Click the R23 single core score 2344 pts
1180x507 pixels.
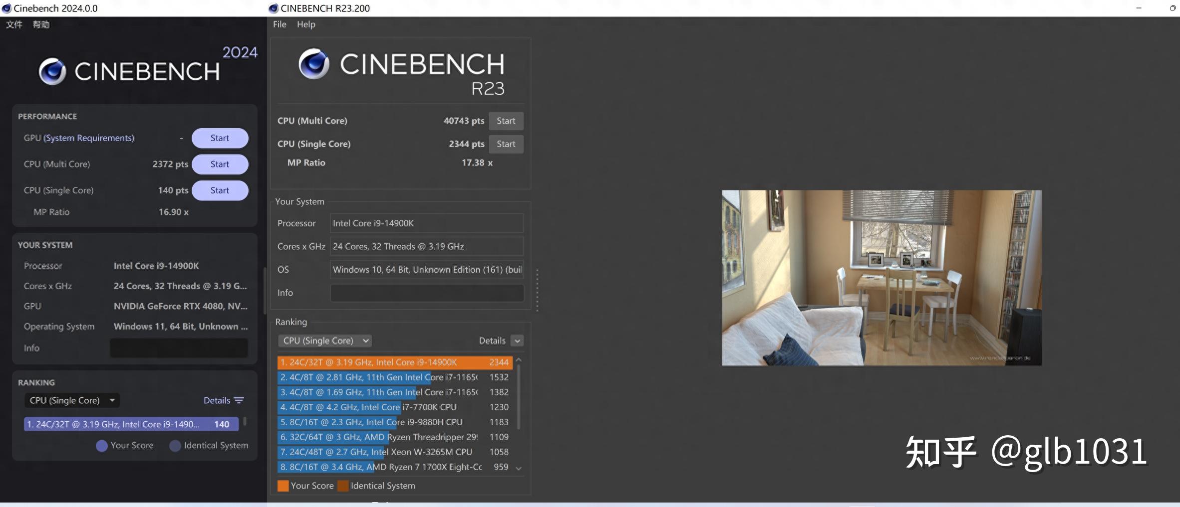[x=466, y=144]
